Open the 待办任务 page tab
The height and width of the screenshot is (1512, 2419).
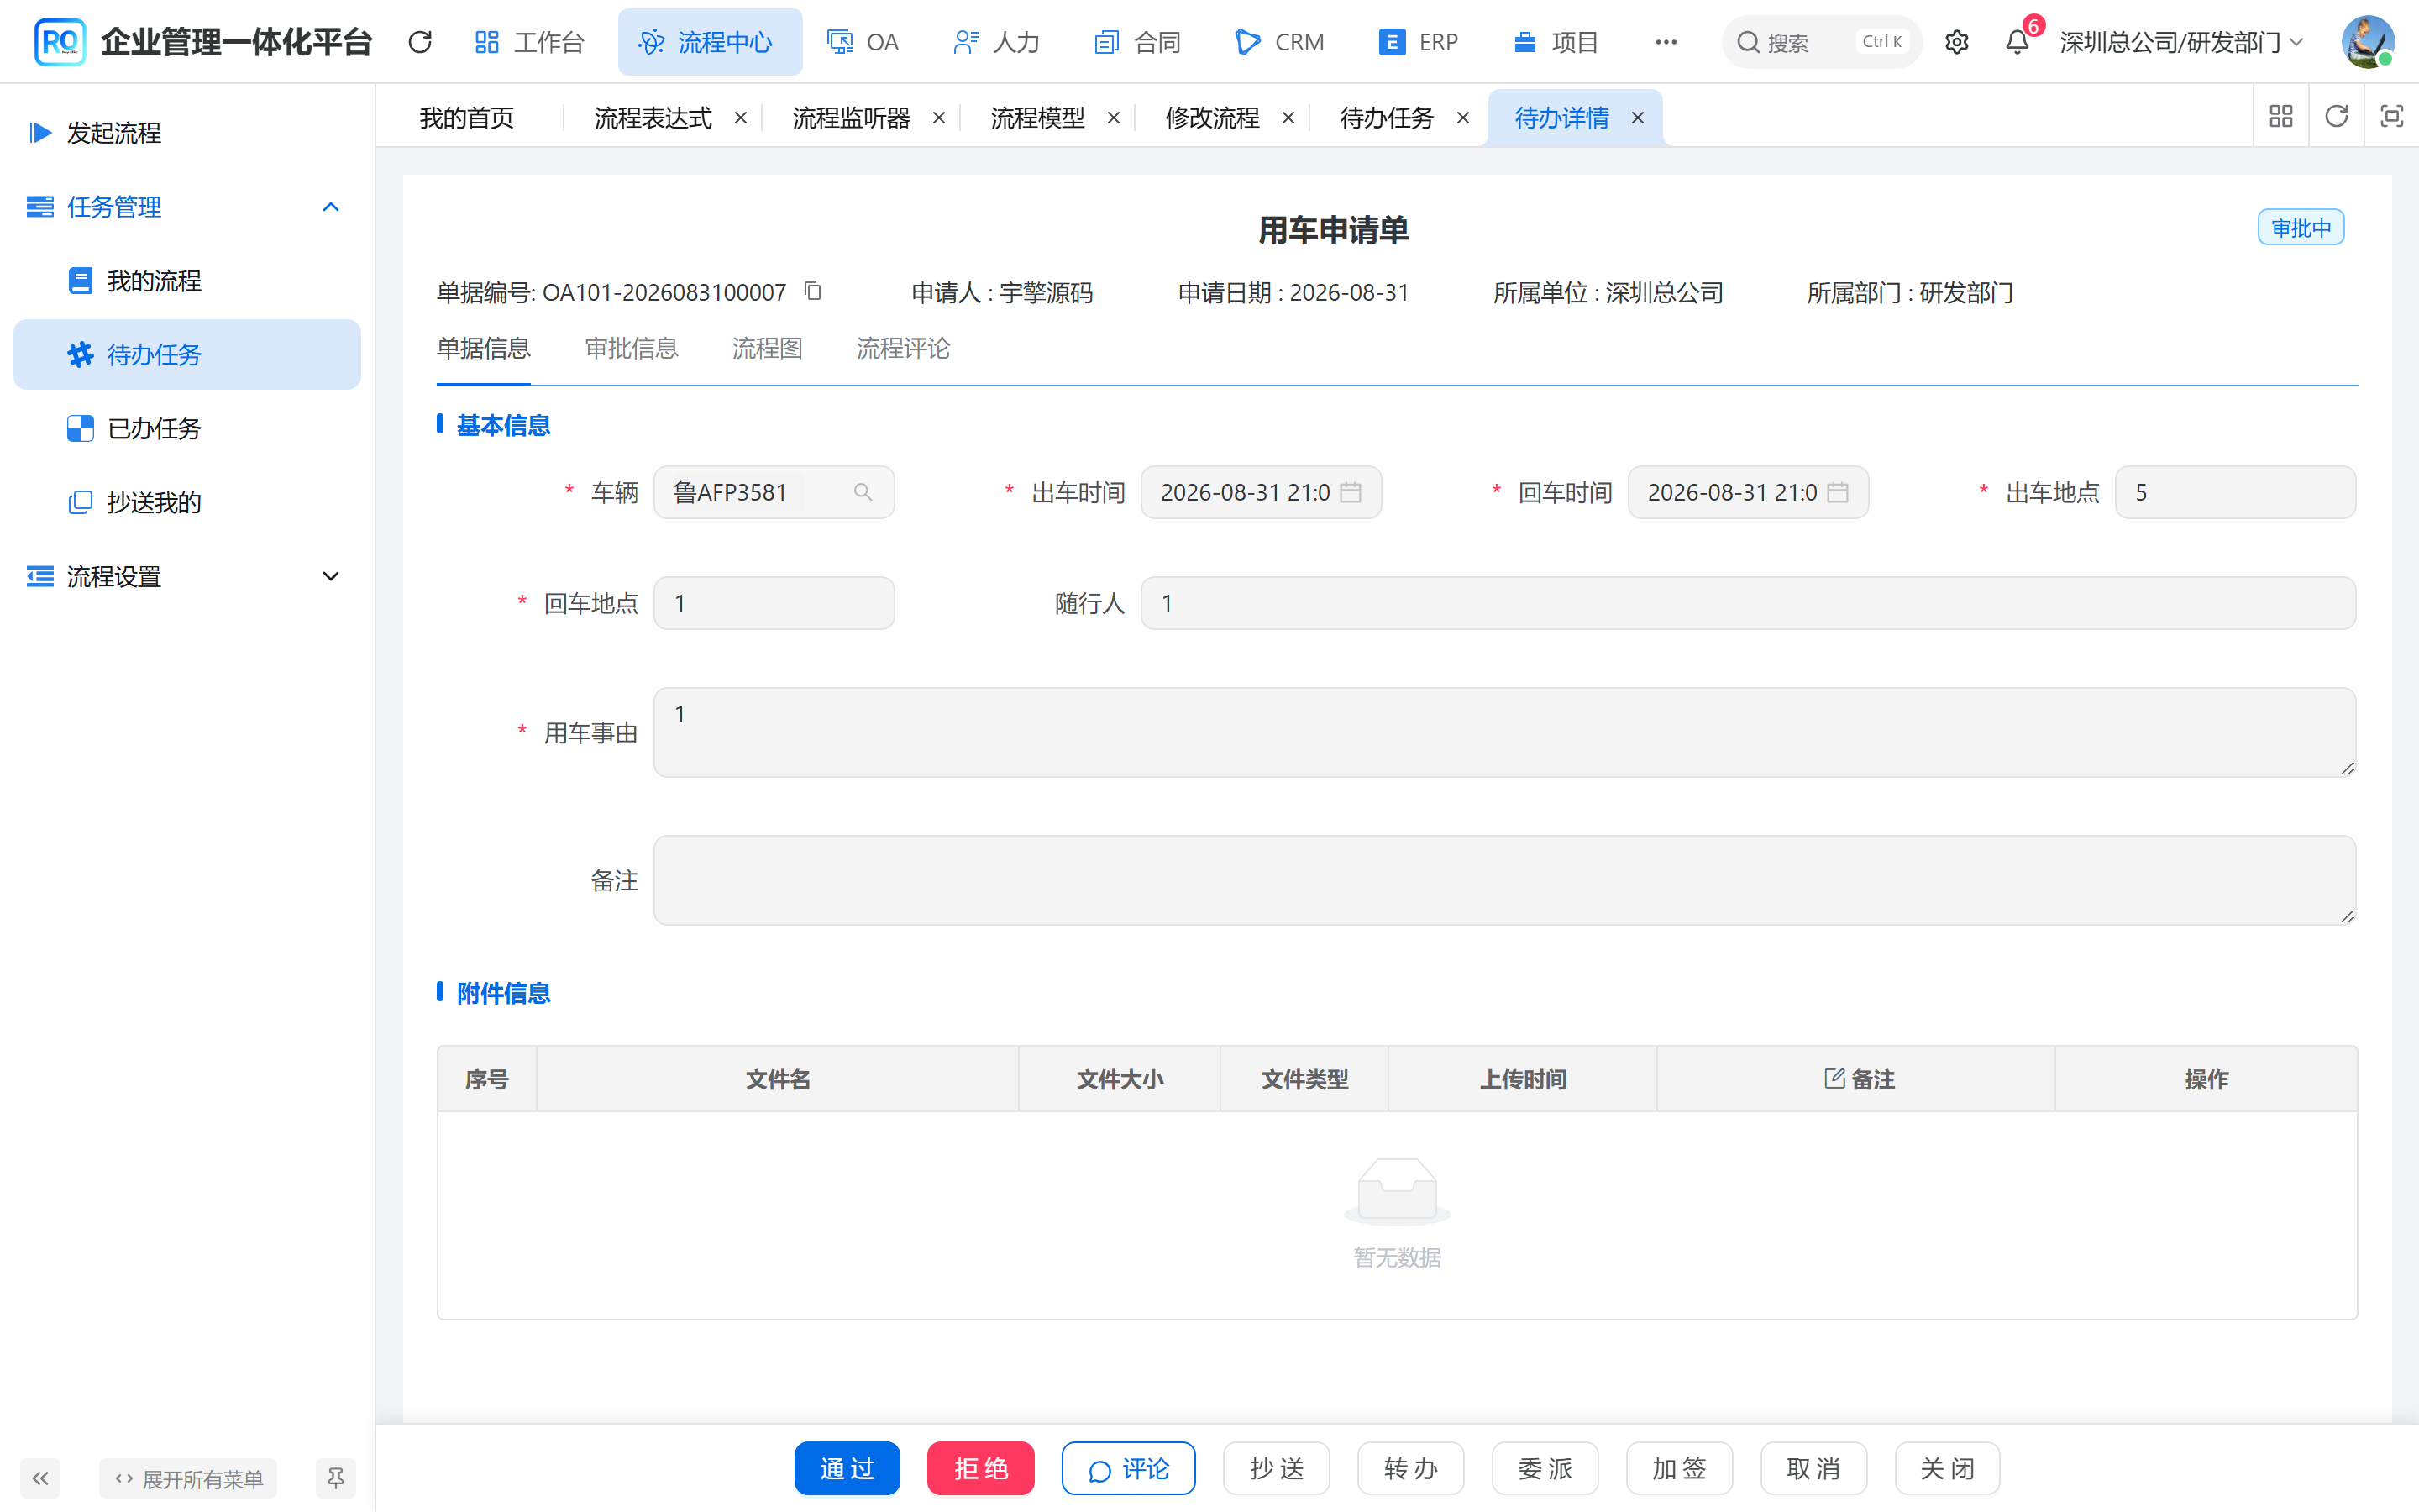coord(1387,118)
